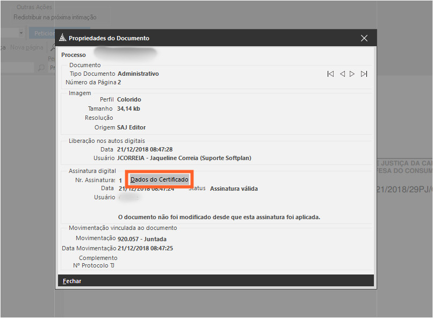This screenshot has width=433, height=318.
Task: Click the next page arrow
Action: coord(352,74)
